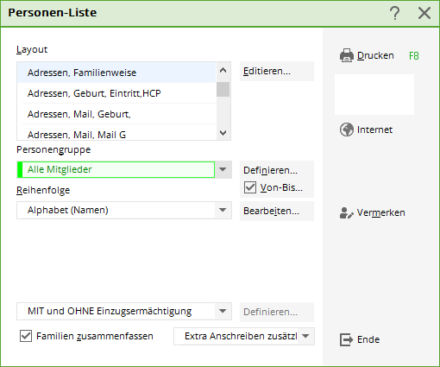Expand the Personengruppe dropdown arrow
Image resolution: width=440 pixels, height=367 pixels.
[x=223, y=169]
